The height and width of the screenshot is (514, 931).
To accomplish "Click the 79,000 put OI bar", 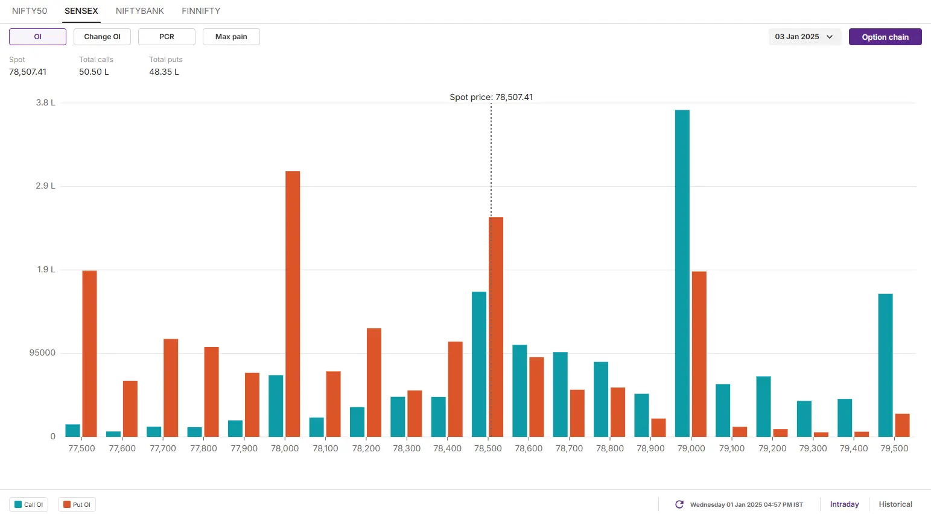I will [699, 354].
